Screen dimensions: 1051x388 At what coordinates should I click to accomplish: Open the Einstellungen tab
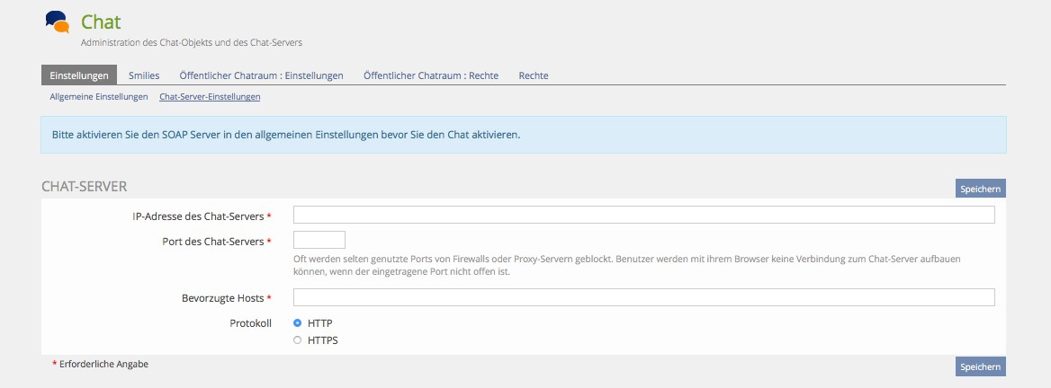pyautogui.click(x=79, y=75)
